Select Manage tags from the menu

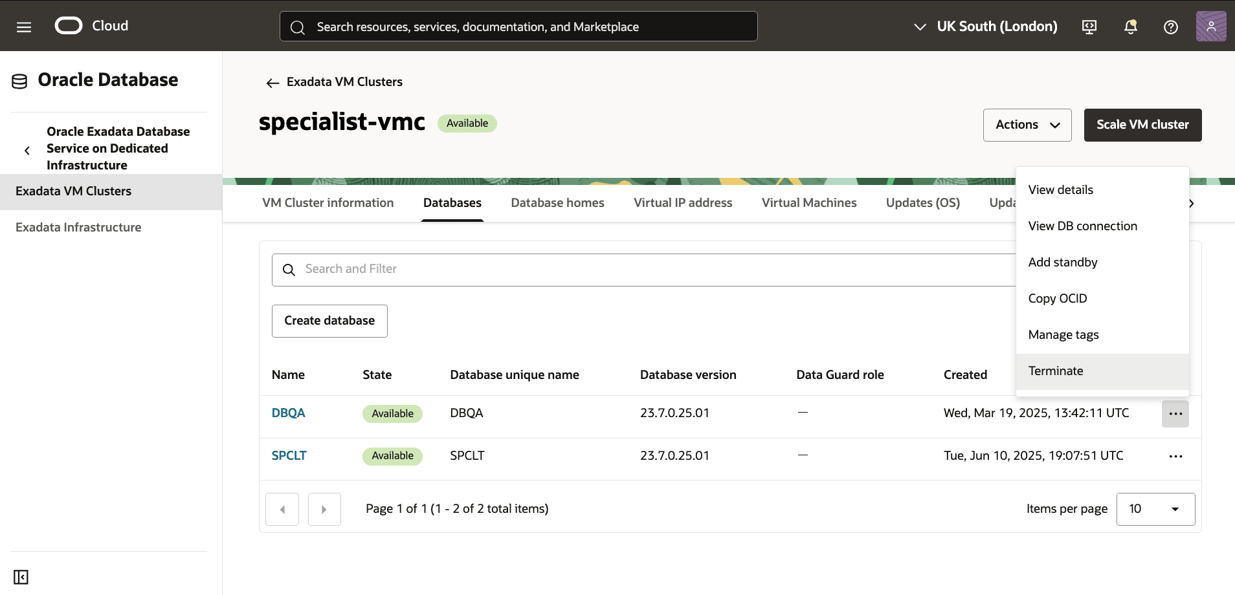[1102, 335]
